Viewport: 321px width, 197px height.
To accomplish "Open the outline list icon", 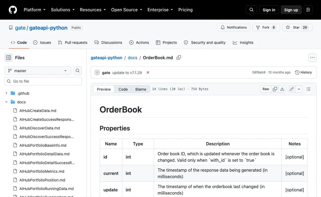I will coord(308,89).
